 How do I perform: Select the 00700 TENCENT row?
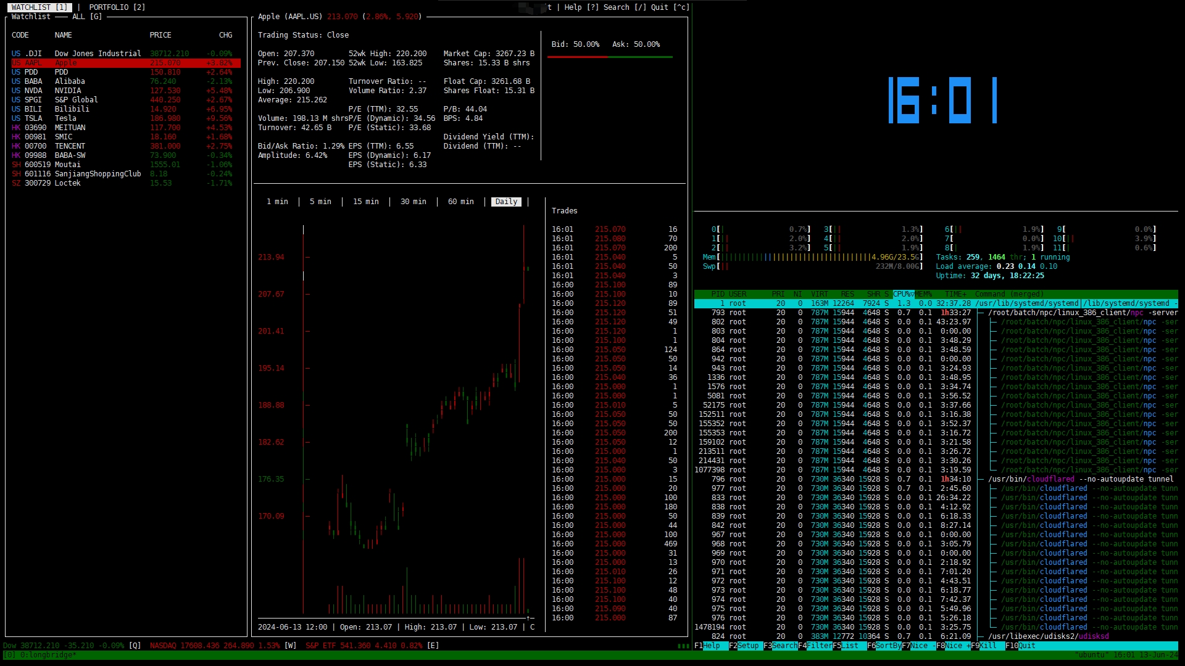126,146
